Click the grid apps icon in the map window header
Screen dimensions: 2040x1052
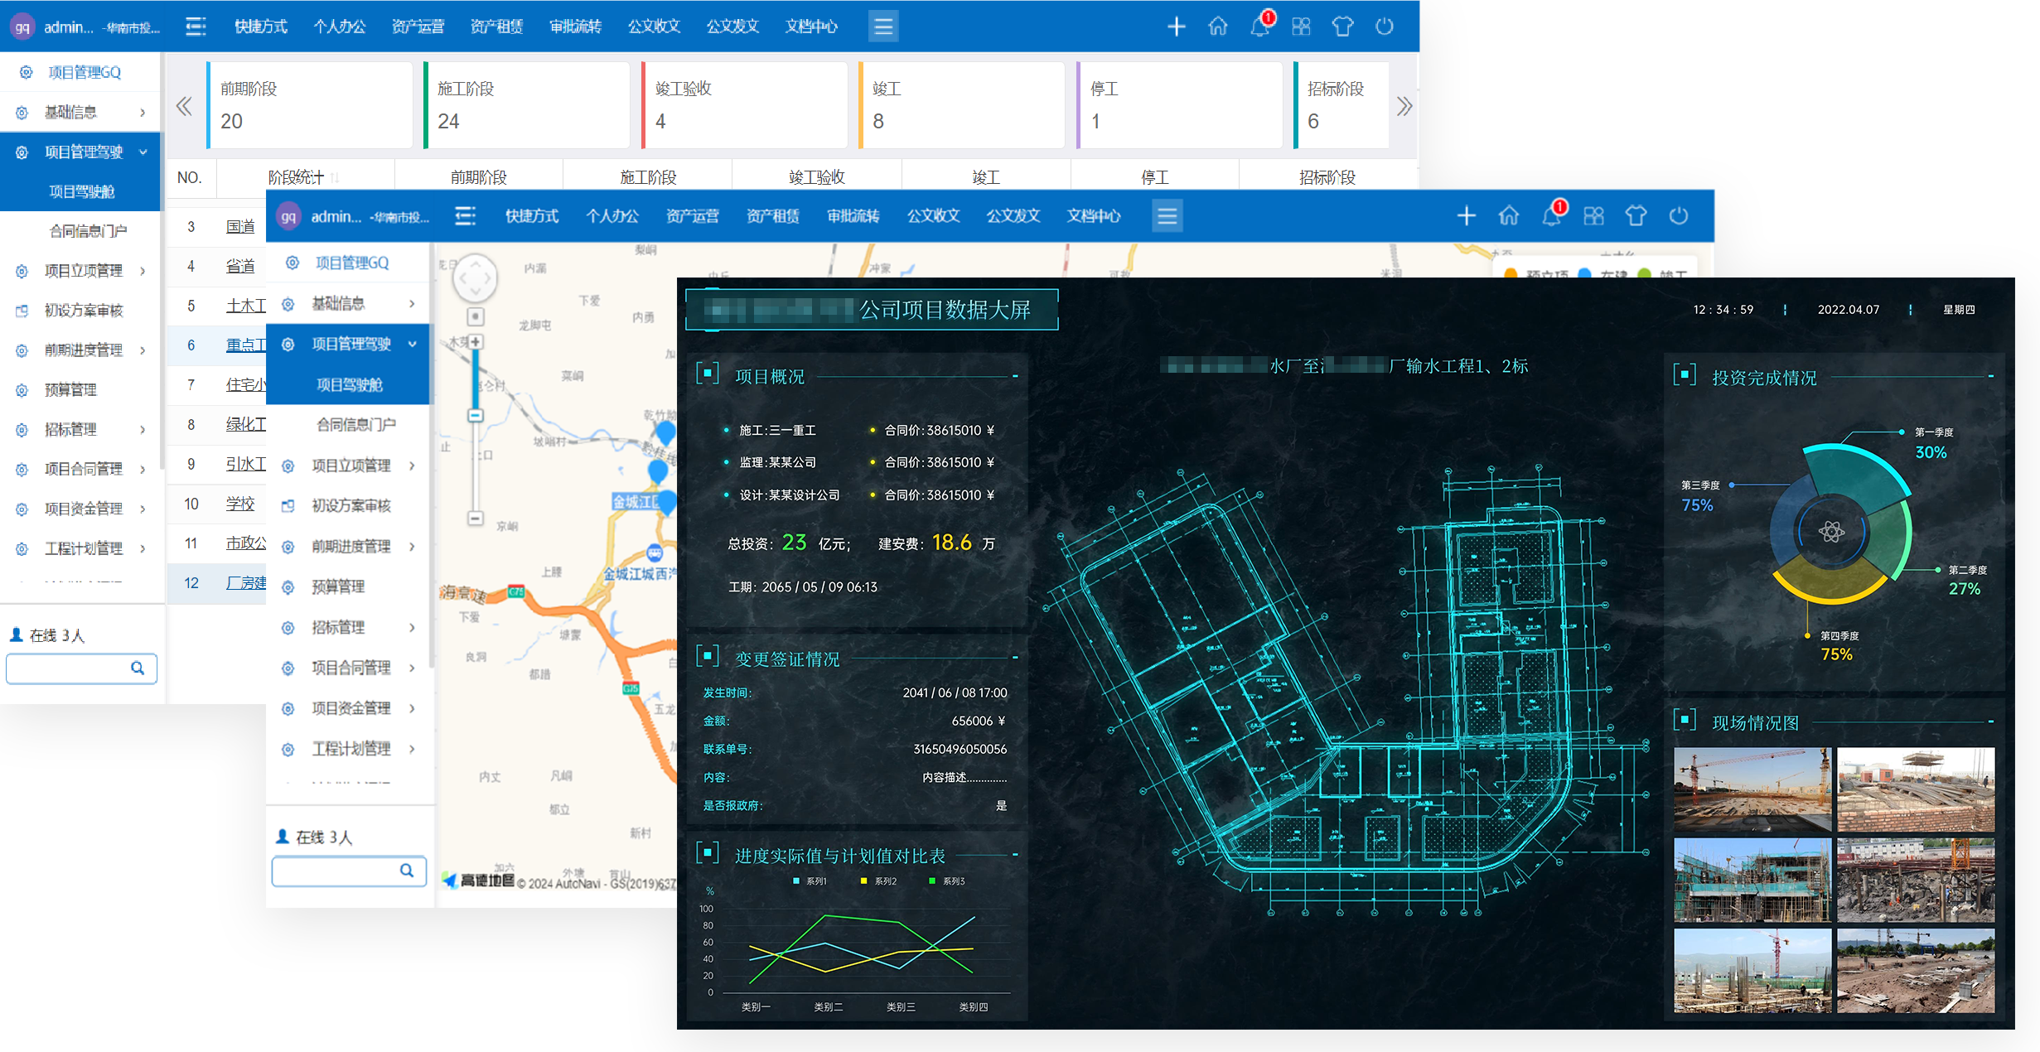coord(1593,216)
